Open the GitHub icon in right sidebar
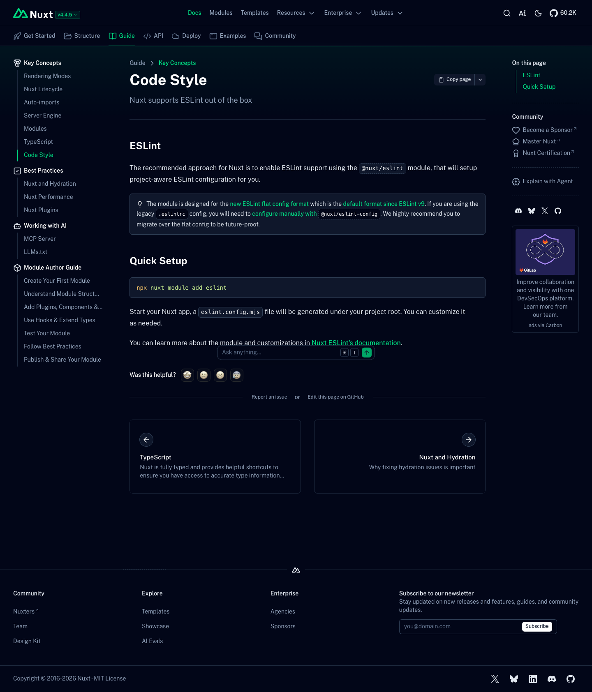Screen dimensions: 592x692 coord(558,211)
